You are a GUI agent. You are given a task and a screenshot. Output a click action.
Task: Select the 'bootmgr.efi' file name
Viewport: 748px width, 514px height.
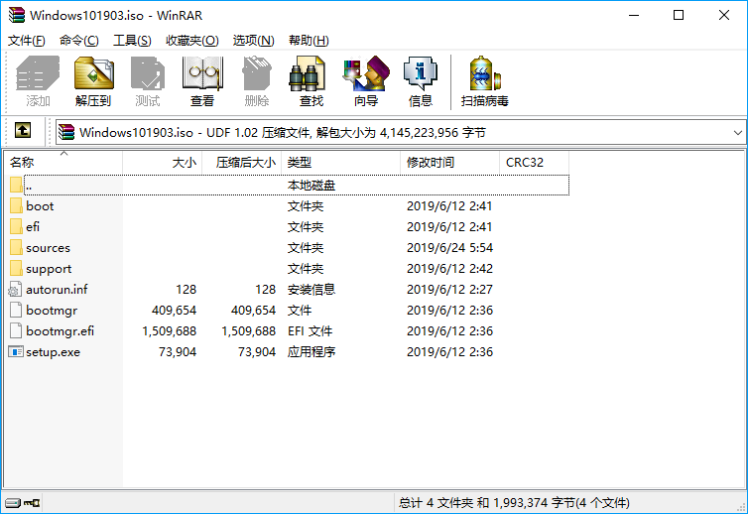coord(61,331)
